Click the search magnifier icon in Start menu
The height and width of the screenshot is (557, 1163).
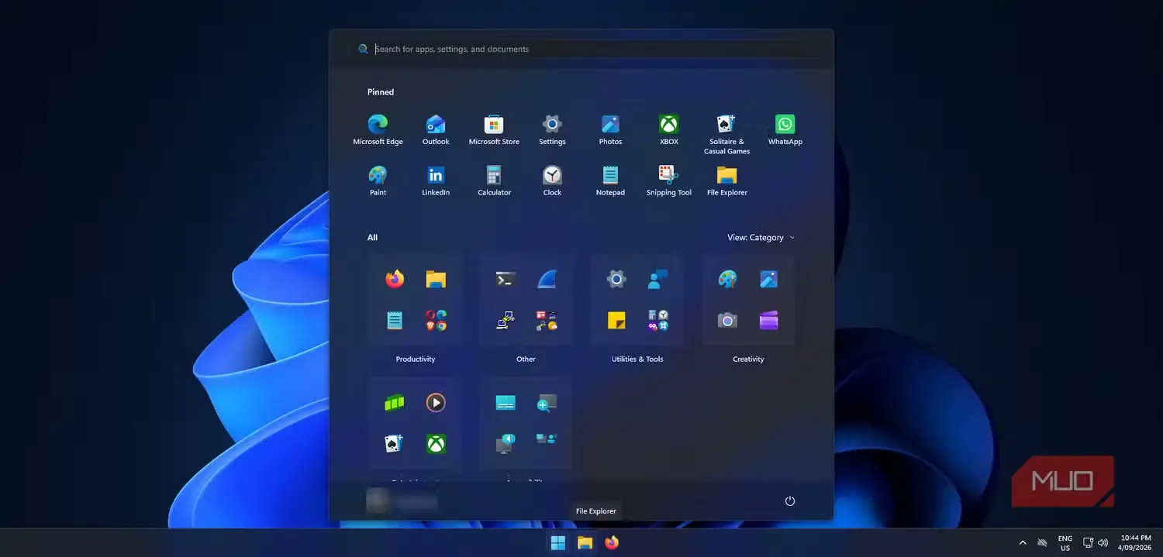point(363,49)
